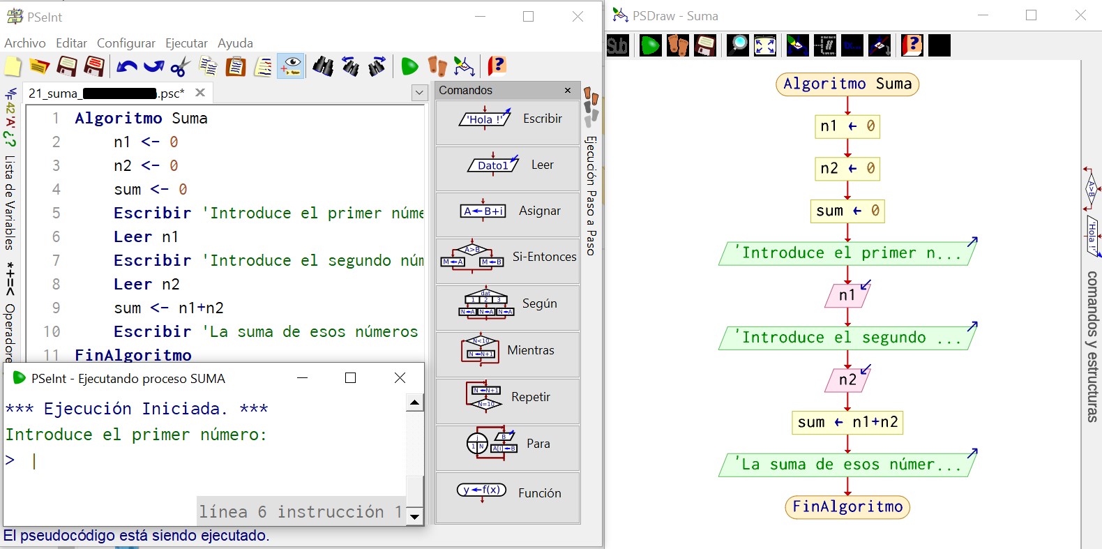Click the undo arrow in PSeInt toolbar
1102x549 pixels.
pos(126,67)
